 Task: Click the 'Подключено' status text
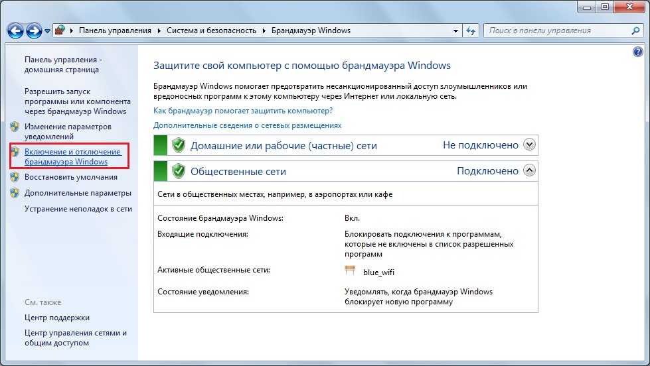point(487,171)
